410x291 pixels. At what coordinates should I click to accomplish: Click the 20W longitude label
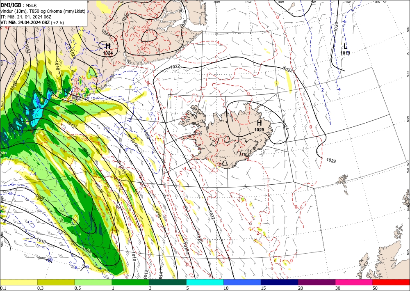tap(216, 2)
